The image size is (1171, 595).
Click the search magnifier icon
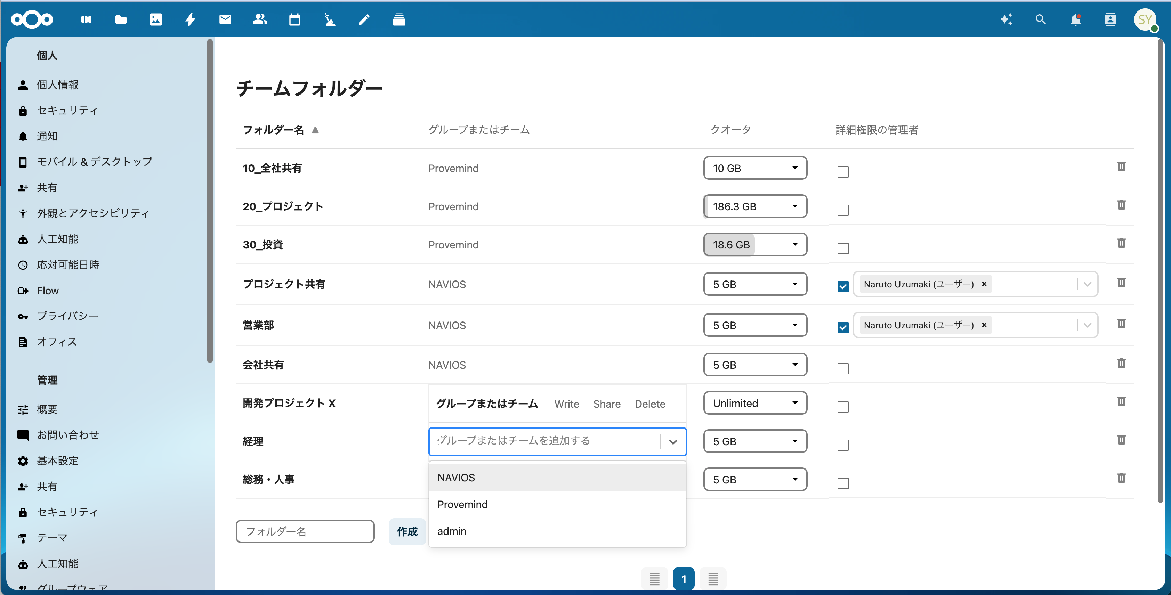[x=1041, y=19]
